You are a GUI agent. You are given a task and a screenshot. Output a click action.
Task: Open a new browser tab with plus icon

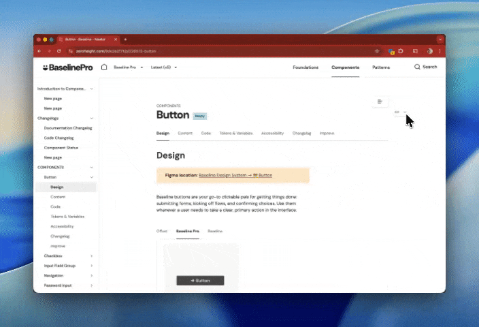125,40
